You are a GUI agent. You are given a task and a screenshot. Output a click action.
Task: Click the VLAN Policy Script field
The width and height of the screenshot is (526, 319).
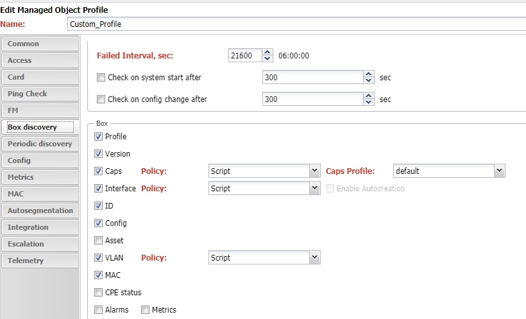pyautogui.click(x=259, y=257)
